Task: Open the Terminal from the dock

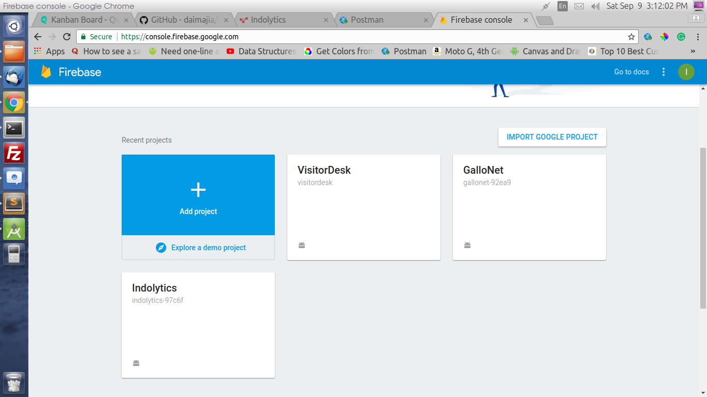Action: pyautogui.click(x=14, y=128)
